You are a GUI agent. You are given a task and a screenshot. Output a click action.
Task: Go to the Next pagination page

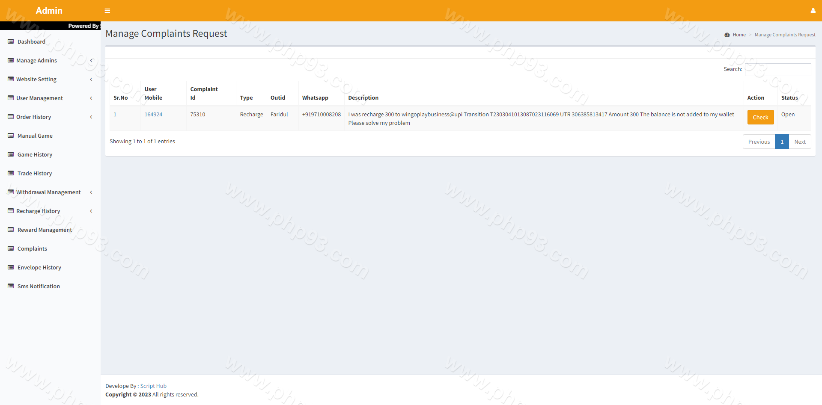tap(799, 142)
